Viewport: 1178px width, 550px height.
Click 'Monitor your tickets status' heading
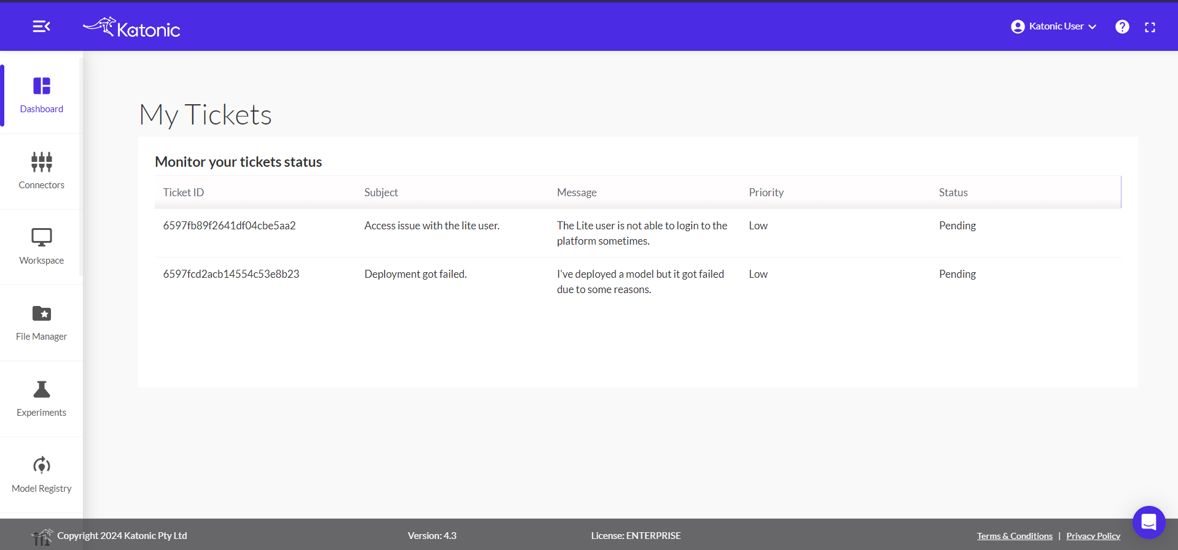[x=238, y=162]
